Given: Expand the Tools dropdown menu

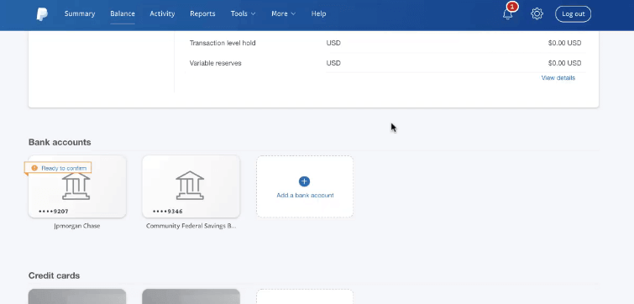Looking at the screenshot, I should tap(243, 13).
